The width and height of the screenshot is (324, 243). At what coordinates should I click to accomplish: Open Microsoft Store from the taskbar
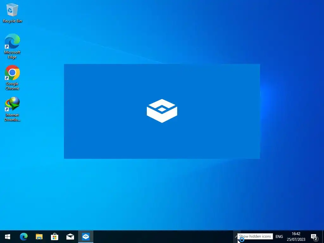[54, 237]
